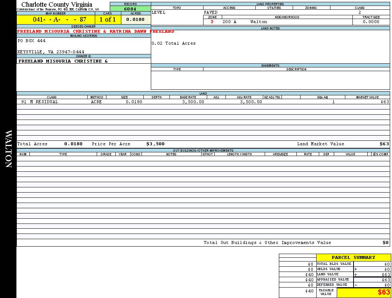The height and width of the screenshot is (298, 392).
Task: Select the red taxable value $63
Action: point(383,292)
